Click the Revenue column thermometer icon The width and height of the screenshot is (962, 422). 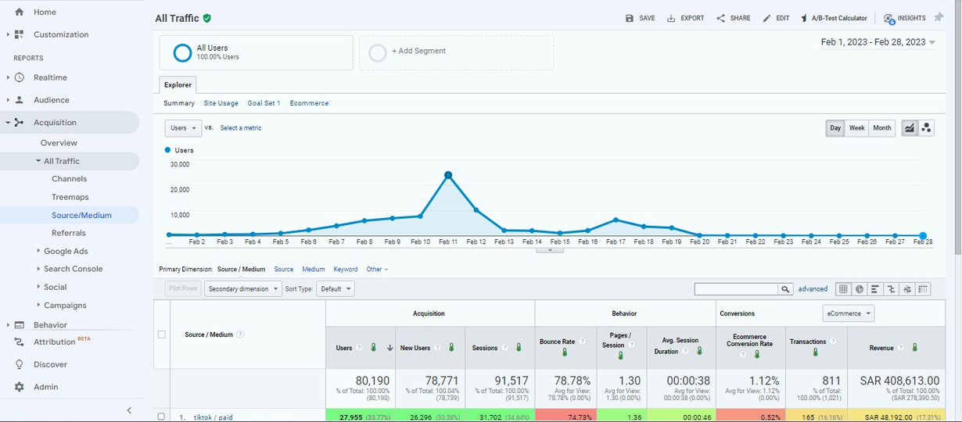click(x=914, y=348)
